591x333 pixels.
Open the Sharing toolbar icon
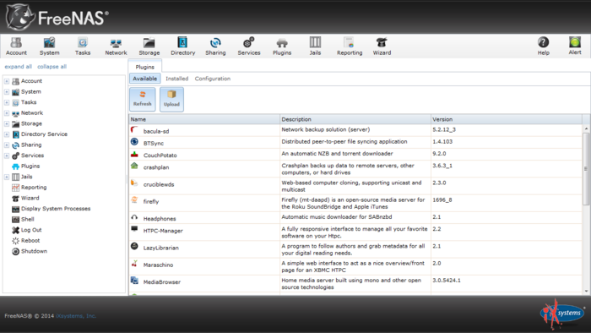tap(215, 46)
